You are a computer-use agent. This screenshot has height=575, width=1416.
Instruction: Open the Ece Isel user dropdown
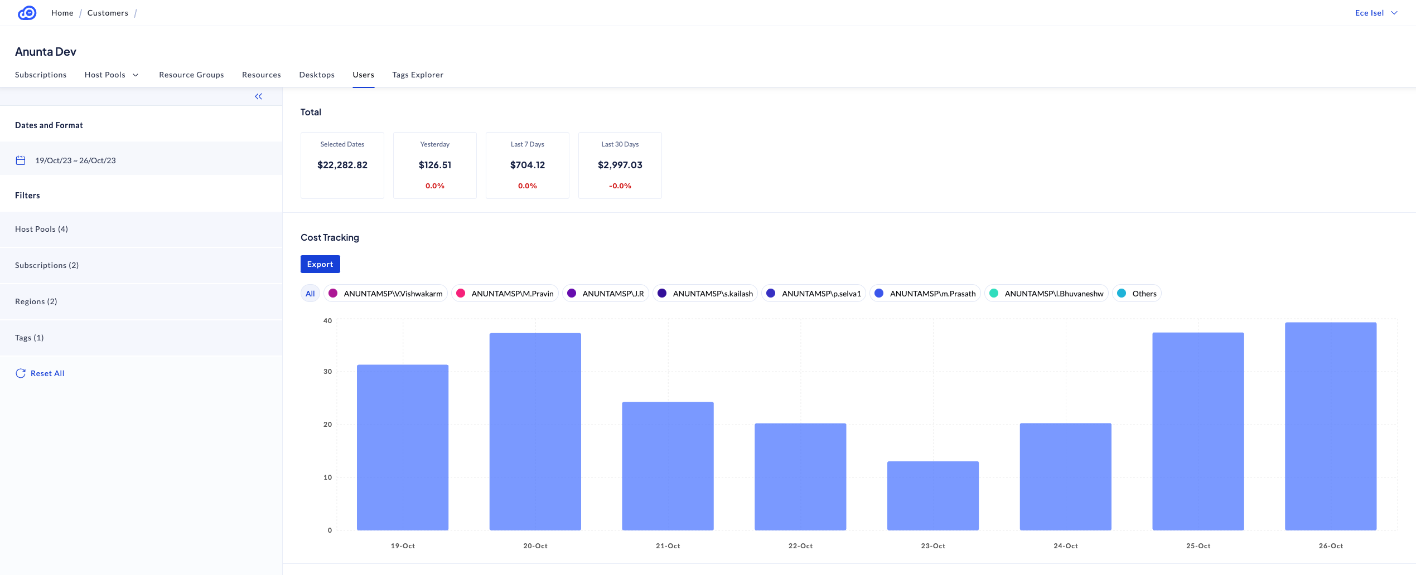click(1375, 13)
